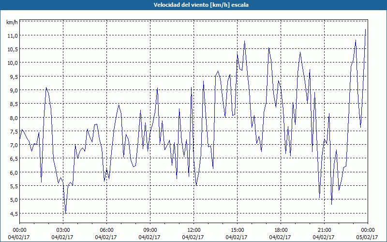Viewport: 387px width, 242px height.
Task: Click the 9,0 y-axis value
Action: pyautogui.click(x=14, y=90)
